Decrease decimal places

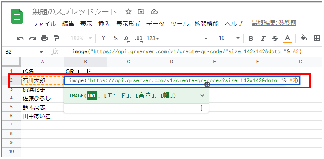(x=126, y=39)
